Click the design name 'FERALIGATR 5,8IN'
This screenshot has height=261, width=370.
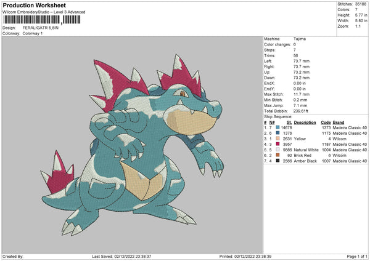coord(40,28)
